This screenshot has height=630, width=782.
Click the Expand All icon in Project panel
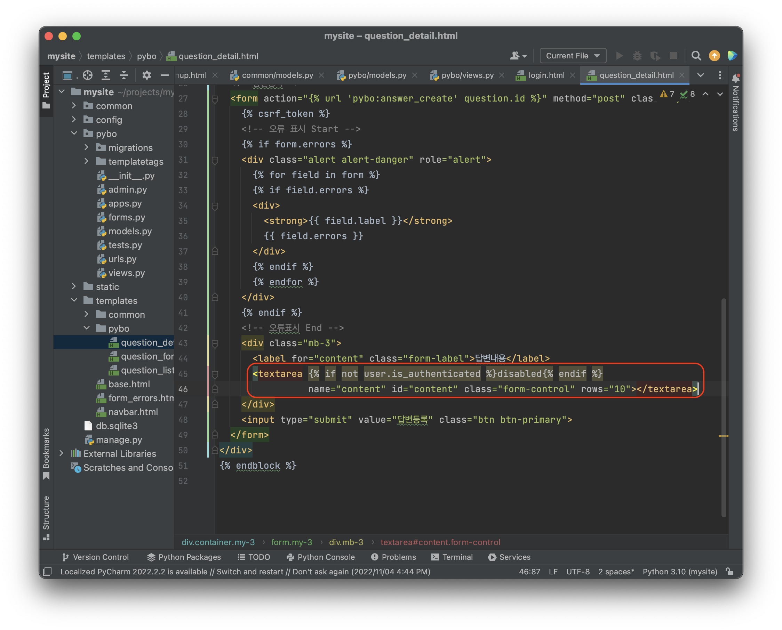click(106, 75)
